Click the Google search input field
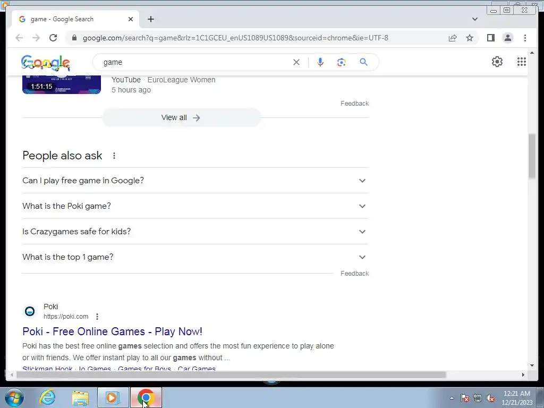 coord(196,62)
